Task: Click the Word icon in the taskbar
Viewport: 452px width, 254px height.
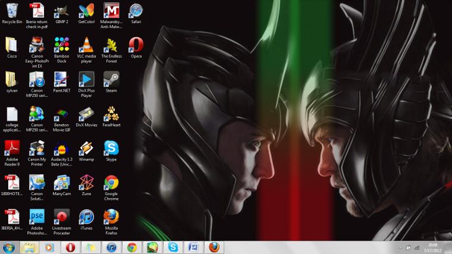Action: click(x=193, y=247)
